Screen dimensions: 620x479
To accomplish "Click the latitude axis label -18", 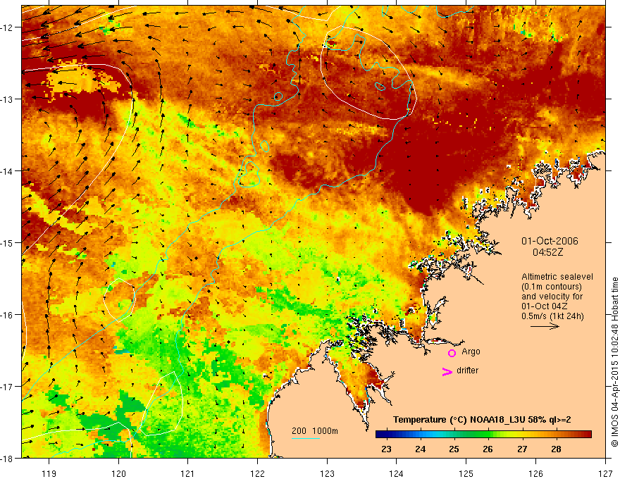I will pyautogui.click(x=6, y=458).
